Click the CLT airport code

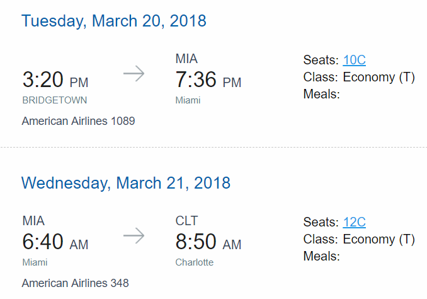tap(186, 221)
